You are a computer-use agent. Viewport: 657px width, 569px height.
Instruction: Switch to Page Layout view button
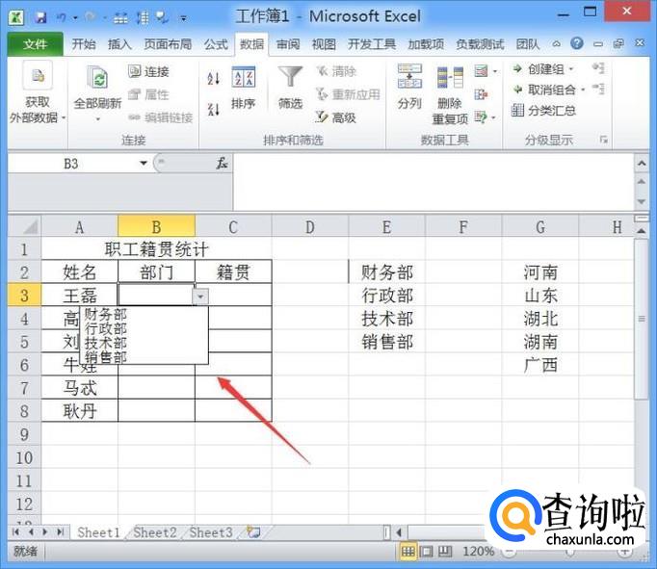pos(426,552)
